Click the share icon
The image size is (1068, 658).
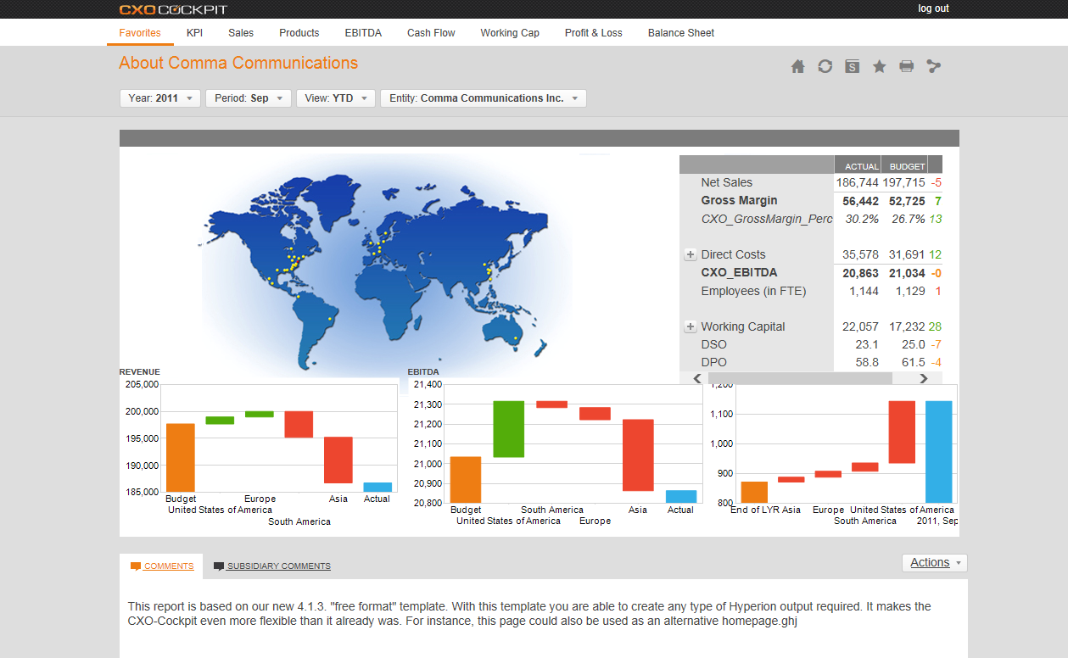tap(934, 66)
